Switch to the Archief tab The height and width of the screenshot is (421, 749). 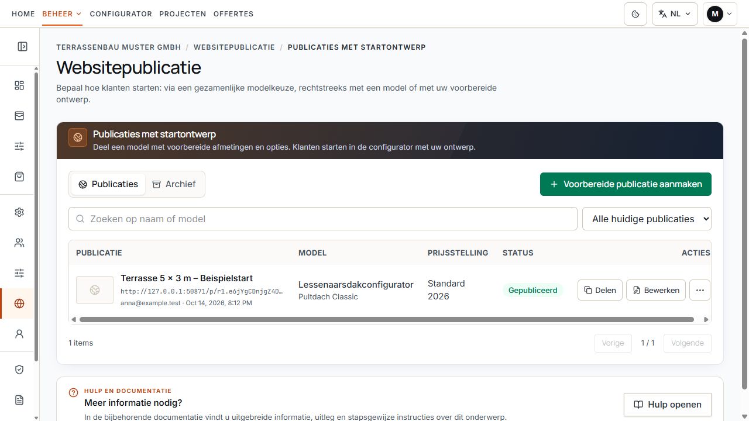click(174, 184)
